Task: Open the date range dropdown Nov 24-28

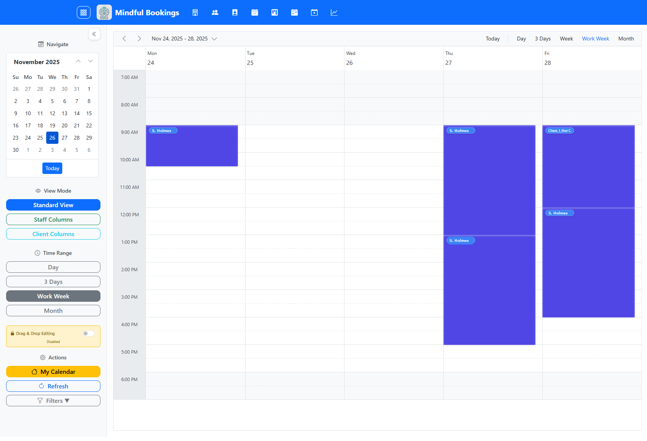Action: point(184,39)
